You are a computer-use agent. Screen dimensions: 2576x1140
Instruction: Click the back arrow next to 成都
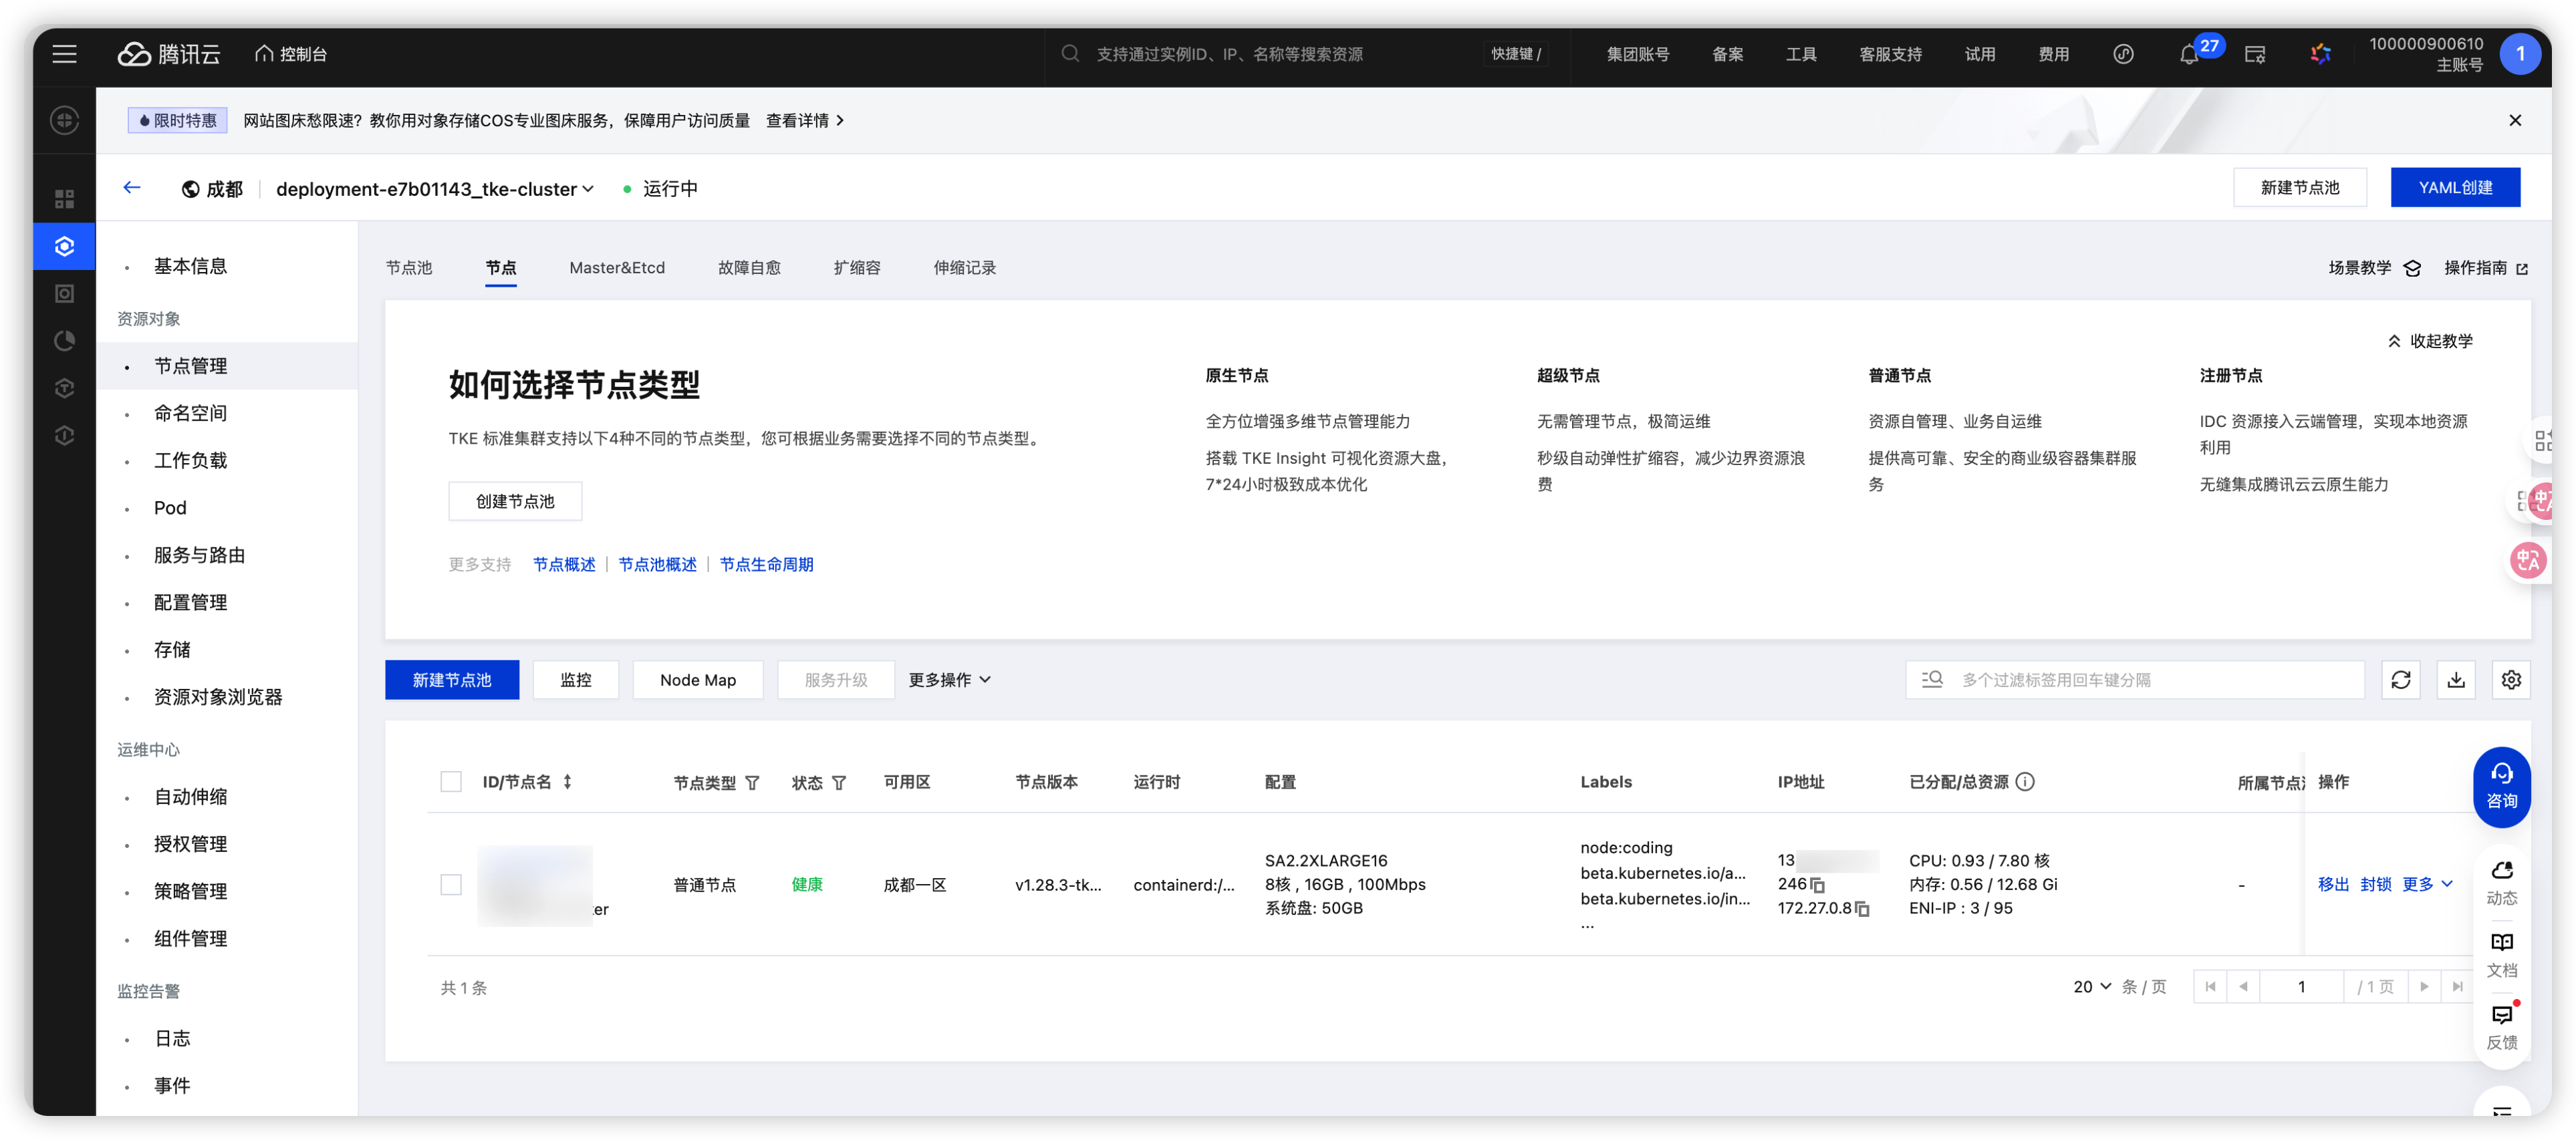132,188
